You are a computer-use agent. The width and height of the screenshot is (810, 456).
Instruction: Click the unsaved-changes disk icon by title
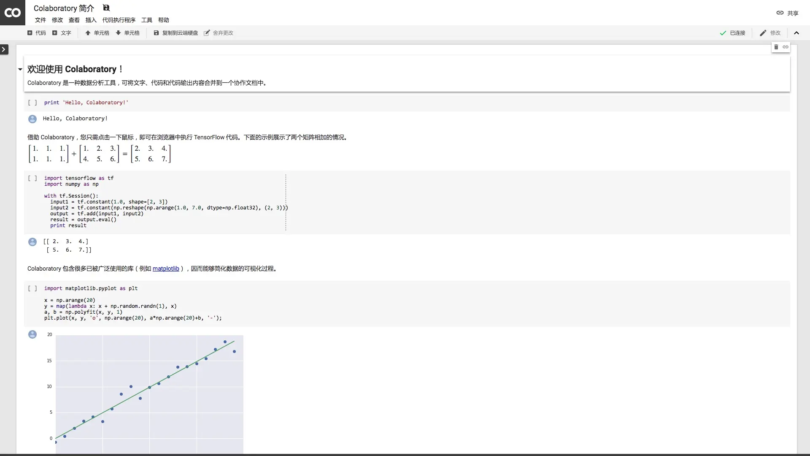point(106,8)
